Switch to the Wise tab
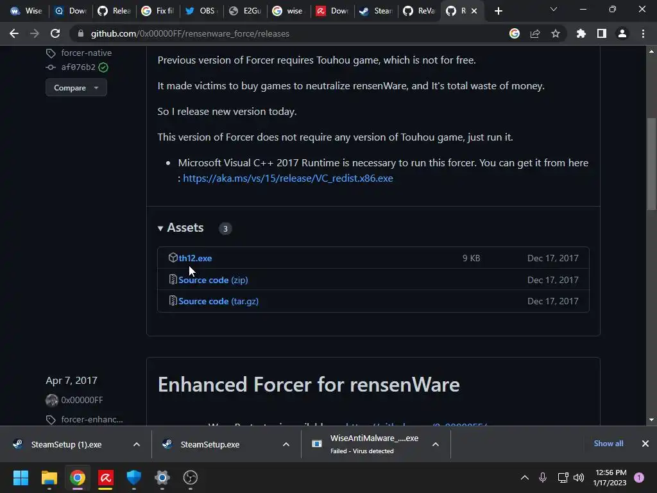The height and width of the screenshot is (493, 657). (26, 11)
